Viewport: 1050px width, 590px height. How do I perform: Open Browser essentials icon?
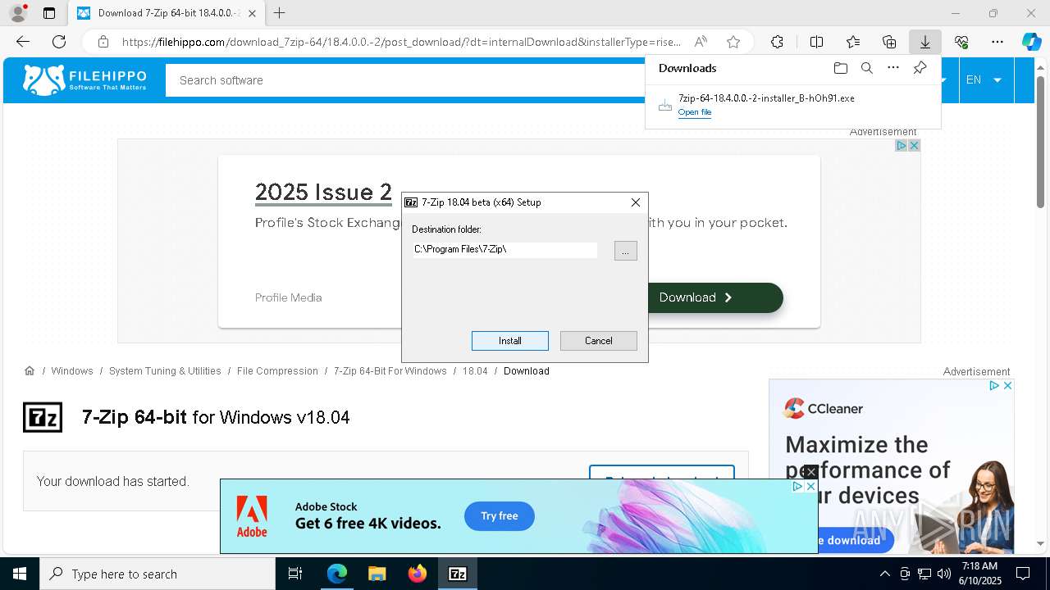[961, 42]
